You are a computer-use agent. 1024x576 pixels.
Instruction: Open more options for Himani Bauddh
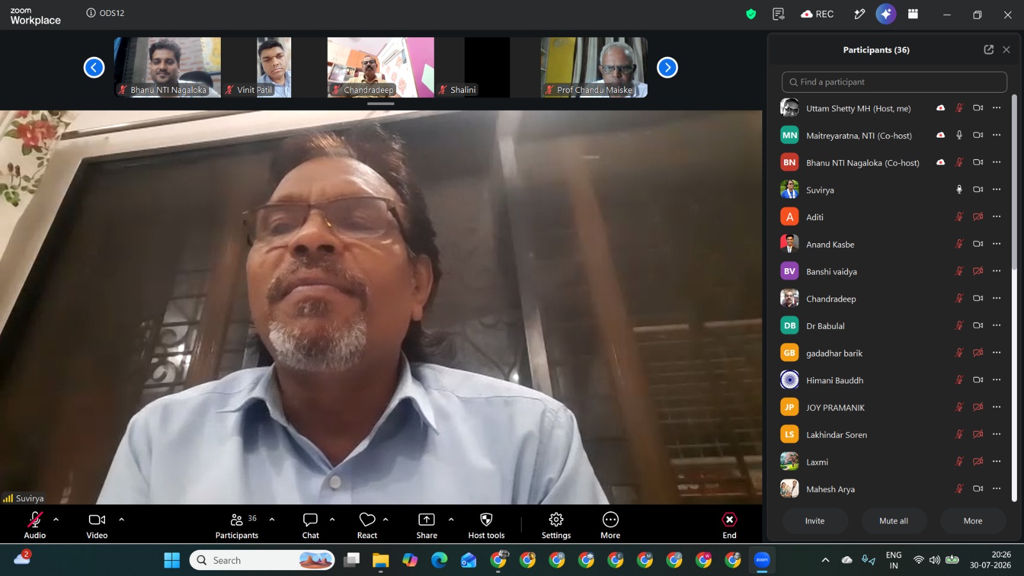pyautogui.click(x=996, y=380)
